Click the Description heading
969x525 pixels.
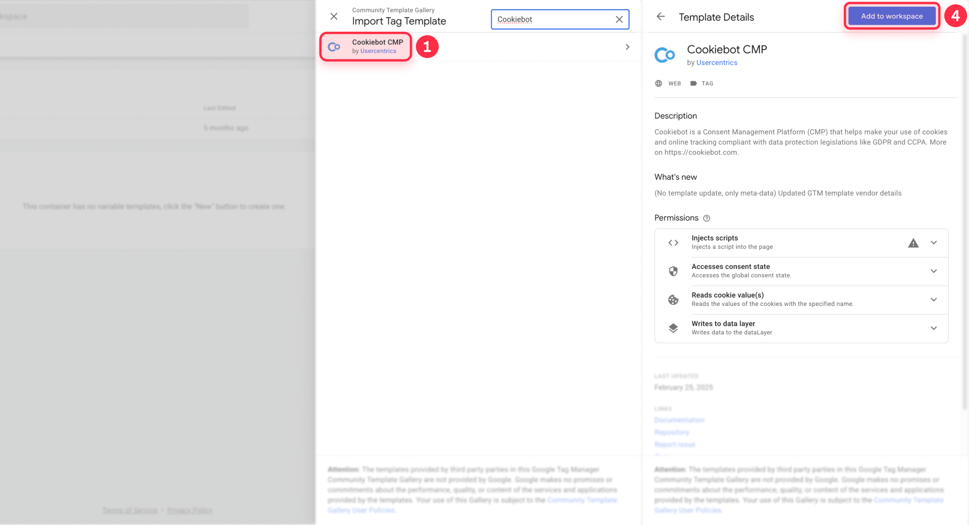coord(676,116)
